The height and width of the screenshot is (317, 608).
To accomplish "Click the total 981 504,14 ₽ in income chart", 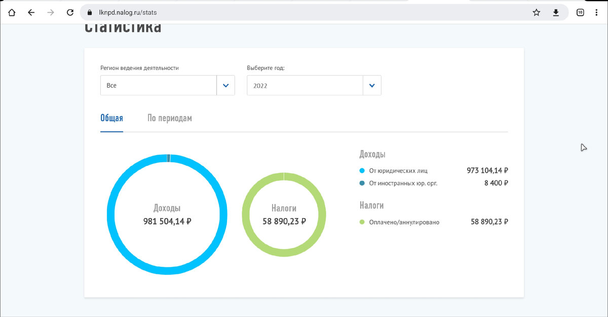I will pos(167,221).
